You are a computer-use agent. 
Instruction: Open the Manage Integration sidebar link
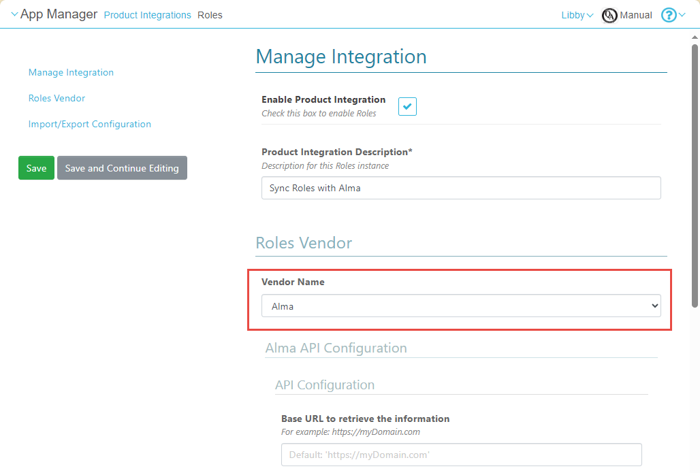pos(71,72)
